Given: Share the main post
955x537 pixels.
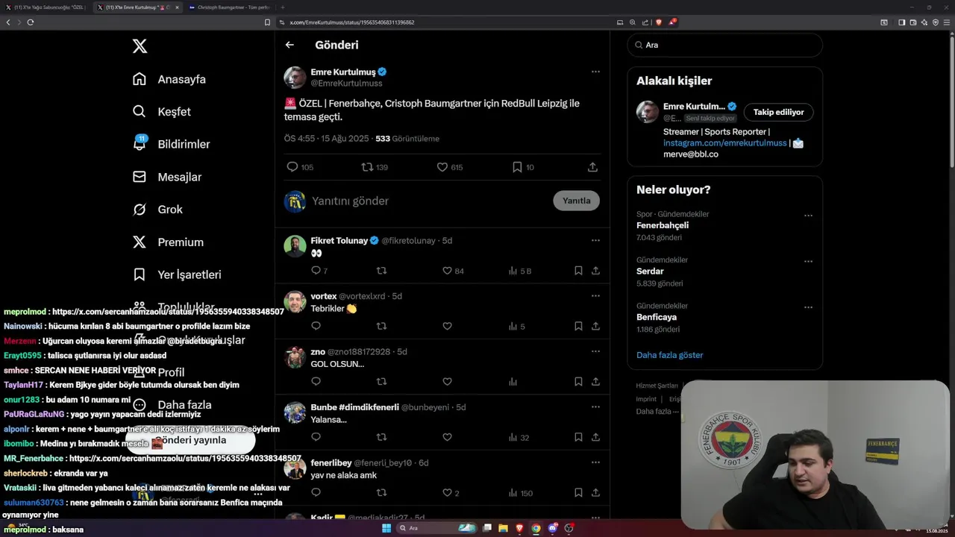Looking at the screenshot, I should coord(592,167).
